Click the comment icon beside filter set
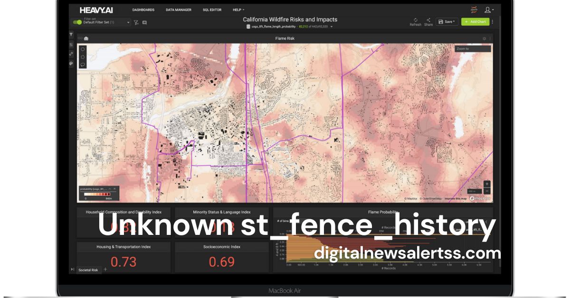The image size is (570, 298). (144, 22)
